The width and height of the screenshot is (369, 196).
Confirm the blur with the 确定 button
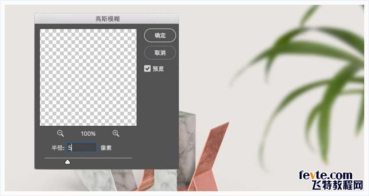pyautogui.click(x=160, y=36)
